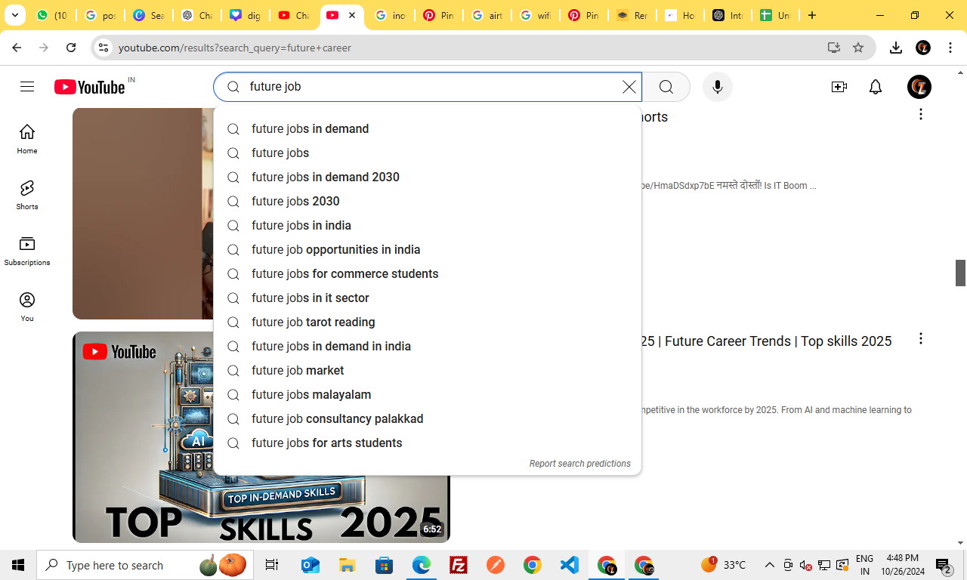
Task: Open the muted volume tray icon
Action: 806,565
